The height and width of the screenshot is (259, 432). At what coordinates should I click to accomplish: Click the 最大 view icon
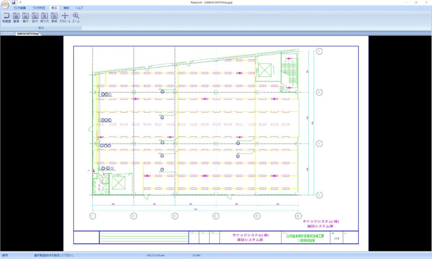26,18
